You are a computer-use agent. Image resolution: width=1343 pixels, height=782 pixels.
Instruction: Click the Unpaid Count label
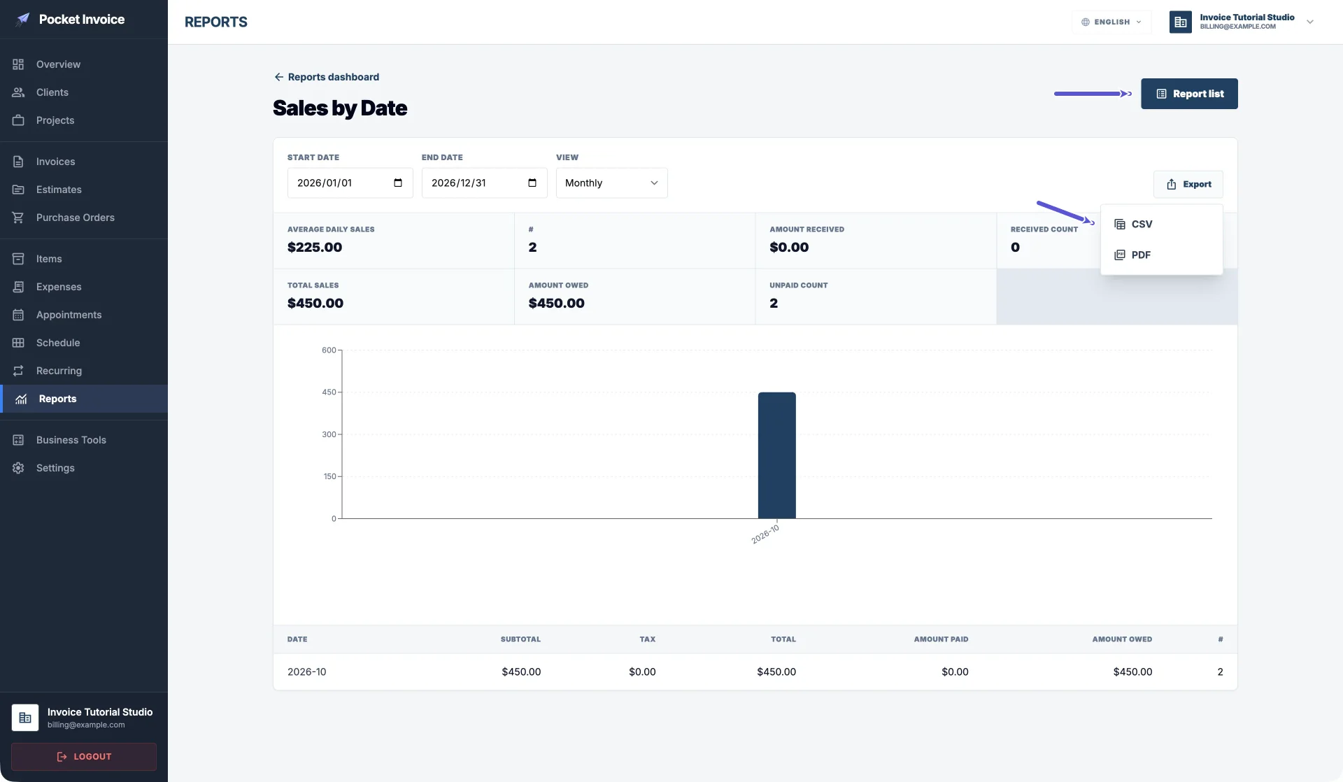tap(798, 285)
